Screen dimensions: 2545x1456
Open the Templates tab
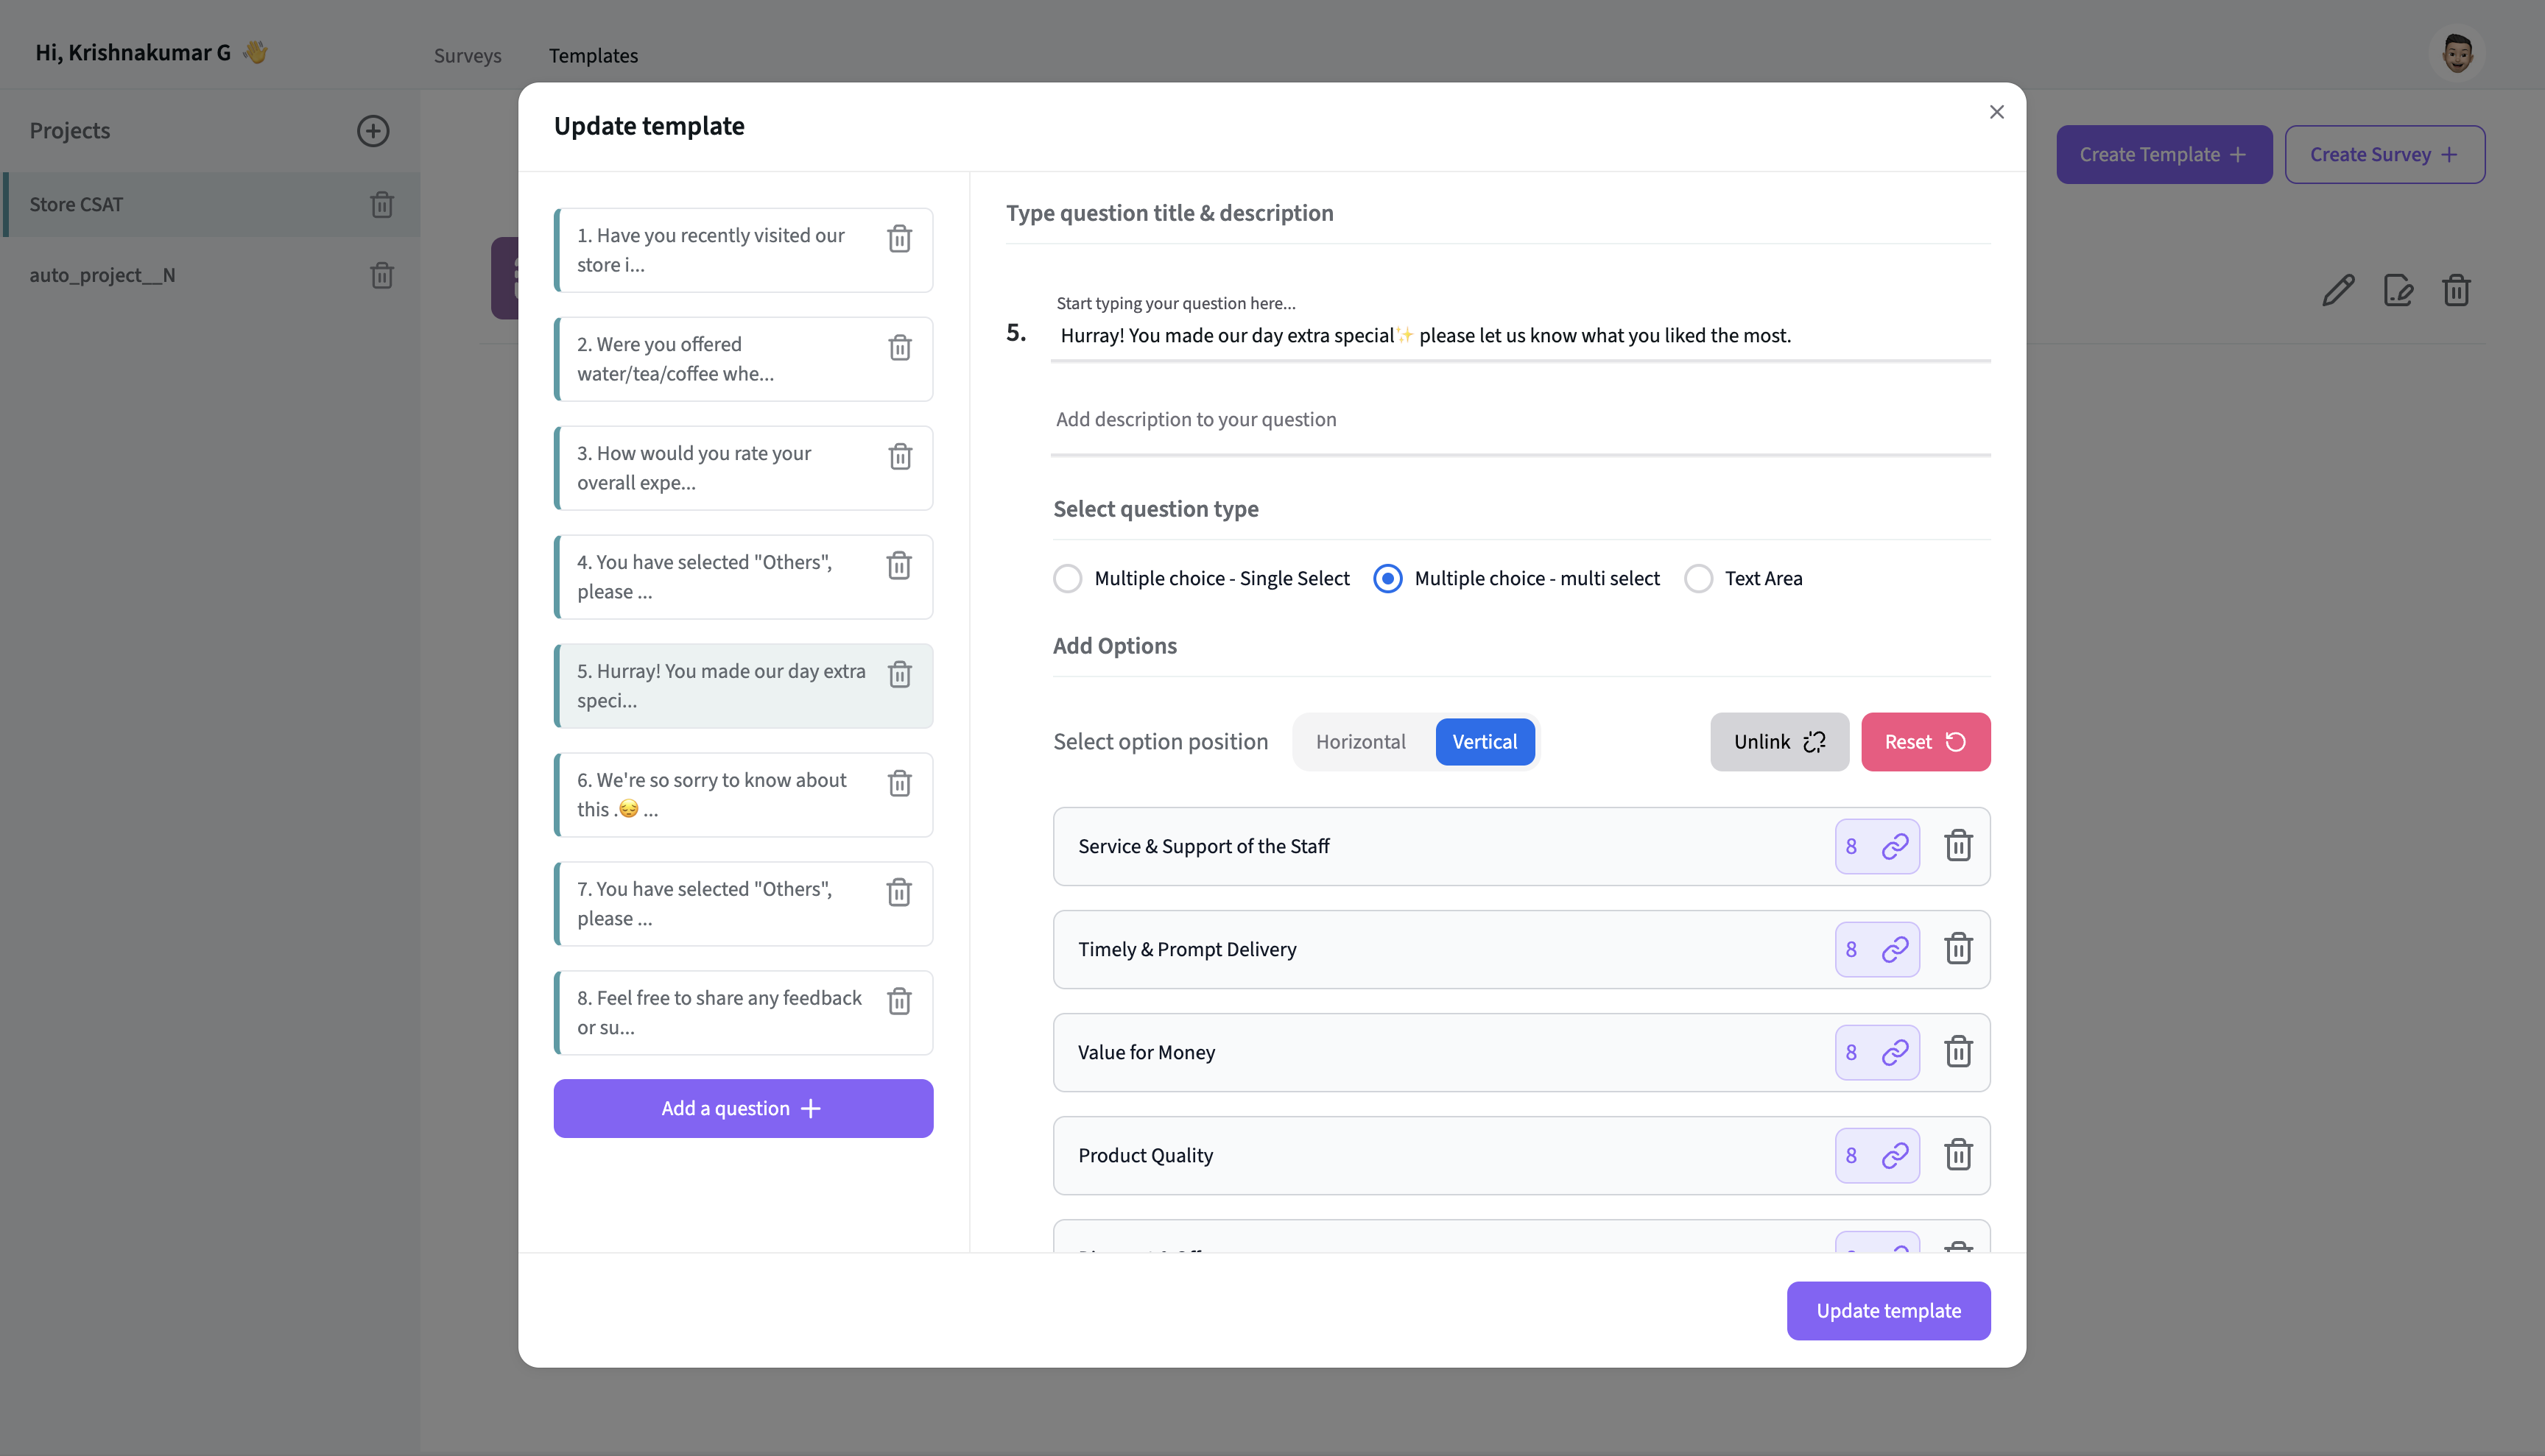pyautogui.click(x=592, y=56)
